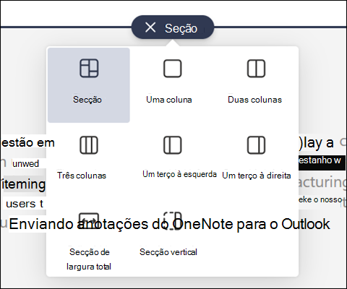
Task: Click the Secção text label
Action: 87,100
